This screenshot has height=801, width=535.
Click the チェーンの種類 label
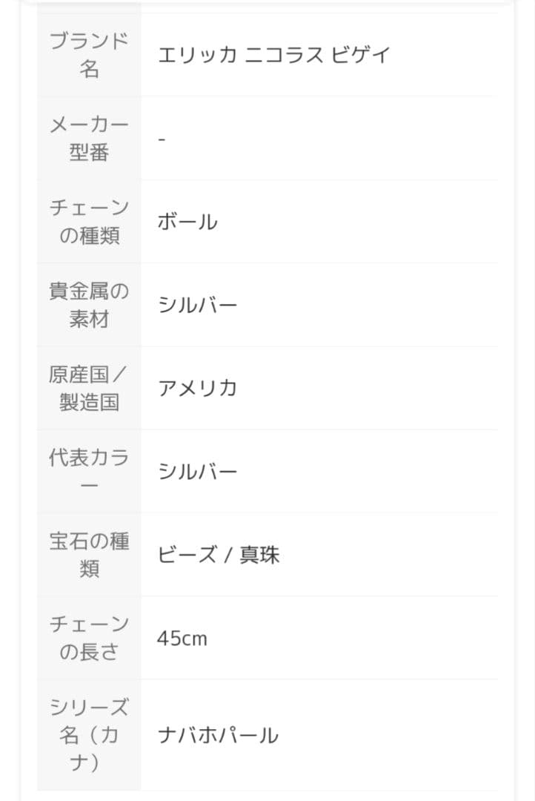[89, 222]
